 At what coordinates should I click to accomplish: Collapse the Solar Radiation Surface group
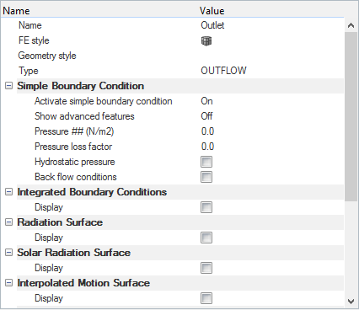click(x=9, y=253)
